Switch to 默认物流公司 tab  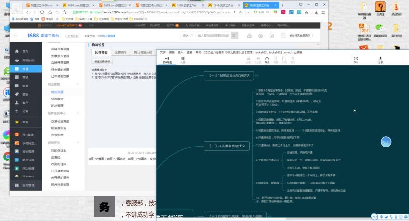[143, 52]
